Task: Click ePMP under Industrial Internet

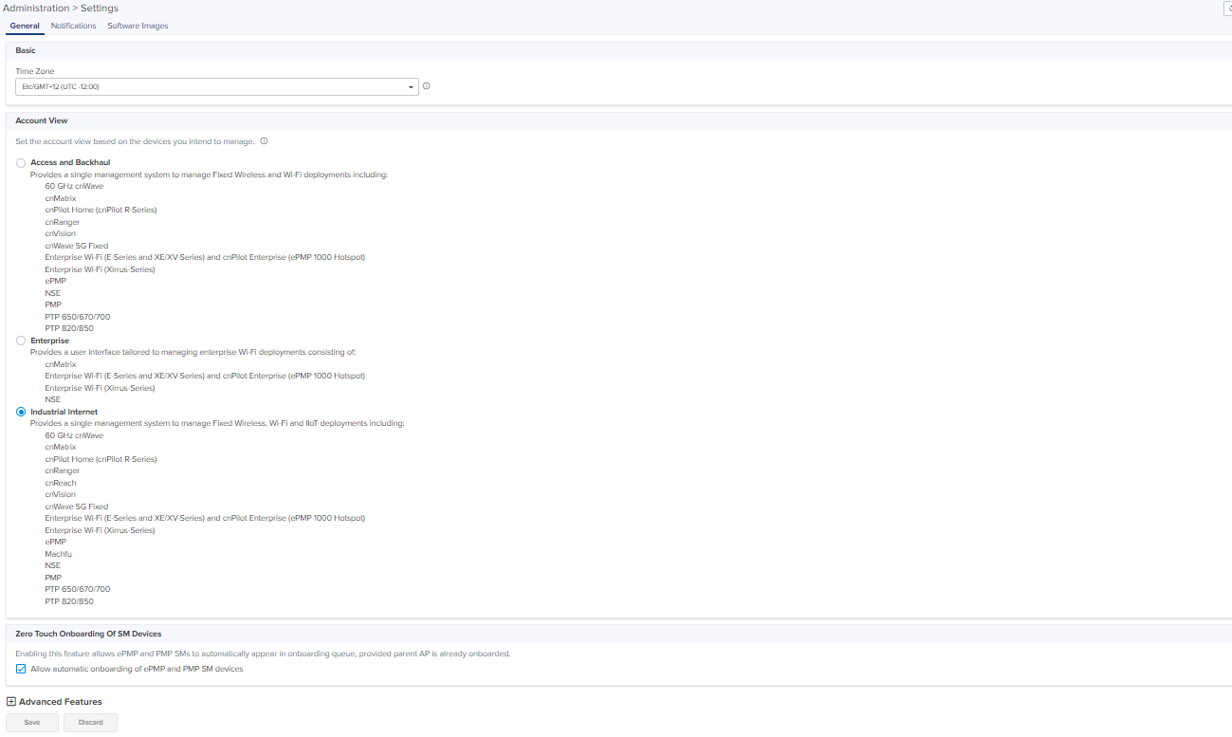Action: pyautogui.click(x=55, y=542)
